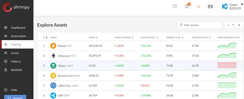Open Binance Coin BNB asset name
Image resolution: width=244 pixels, height=99 pixels.
(69, 76)
